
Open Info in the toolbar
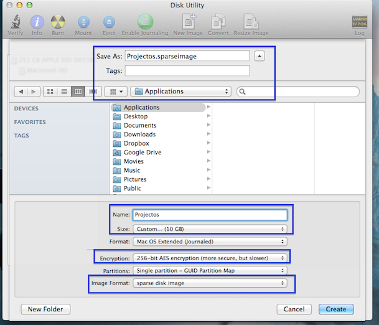pos(37,23)
